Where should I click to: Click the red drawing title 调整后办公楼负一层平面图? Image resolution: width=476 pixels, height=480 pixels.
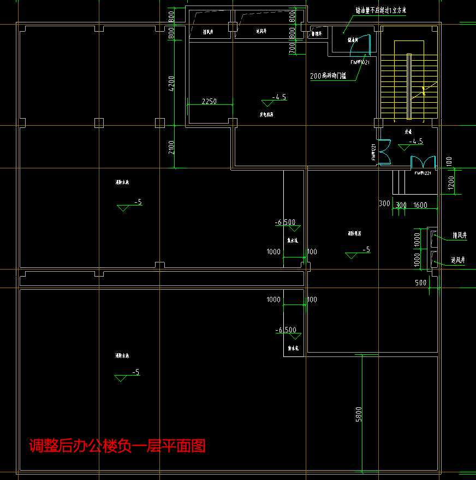[117, 446]
